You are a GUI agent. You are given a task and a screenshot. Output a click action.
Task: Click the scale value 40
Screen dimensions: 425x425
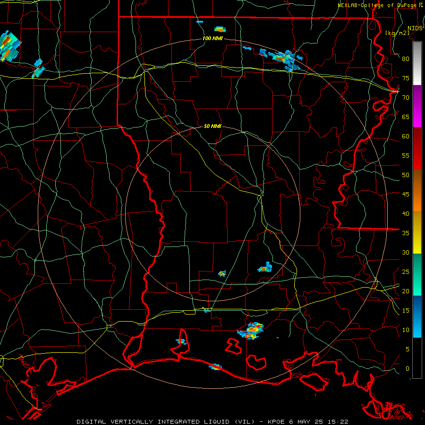coord(406,213)
